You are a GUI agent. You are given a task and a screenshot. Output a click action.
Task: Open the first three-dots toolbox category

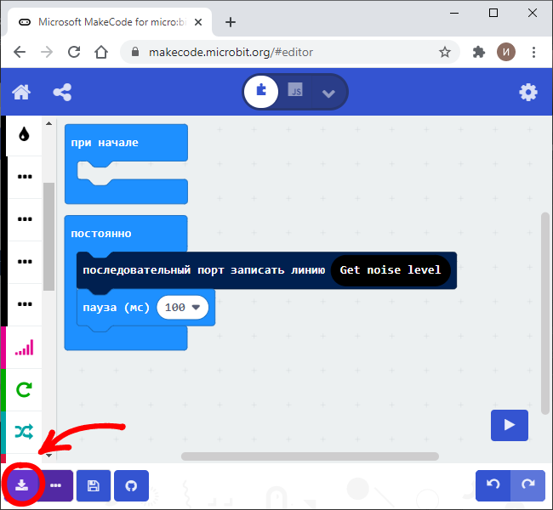[25, 177]
